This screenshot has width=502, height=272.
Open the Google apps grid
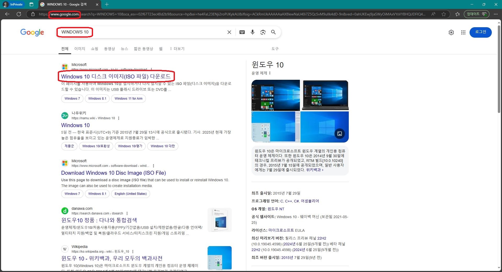(x=463, y=32)
